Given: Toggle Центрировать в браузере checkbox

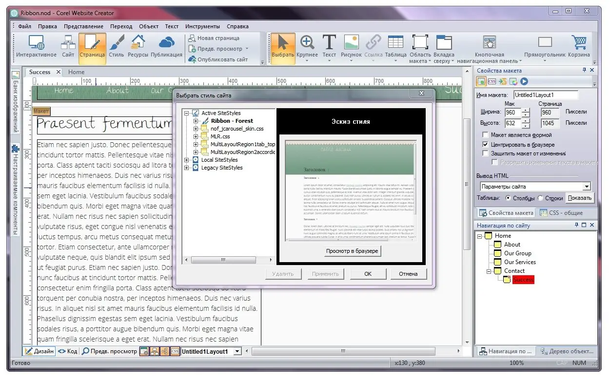Looking at the screenshot, I should pyautogui.click(x=485, y=145).
